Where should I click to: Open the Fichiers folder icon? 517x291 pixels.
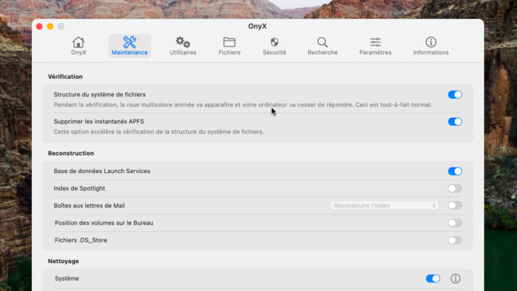tap(229, 42)
